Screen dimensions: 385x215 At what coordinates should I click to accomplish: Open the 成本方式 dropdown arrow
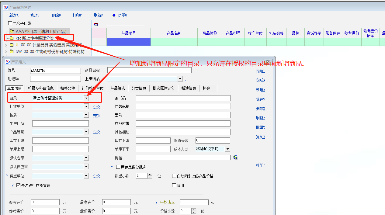pos(227,149)
